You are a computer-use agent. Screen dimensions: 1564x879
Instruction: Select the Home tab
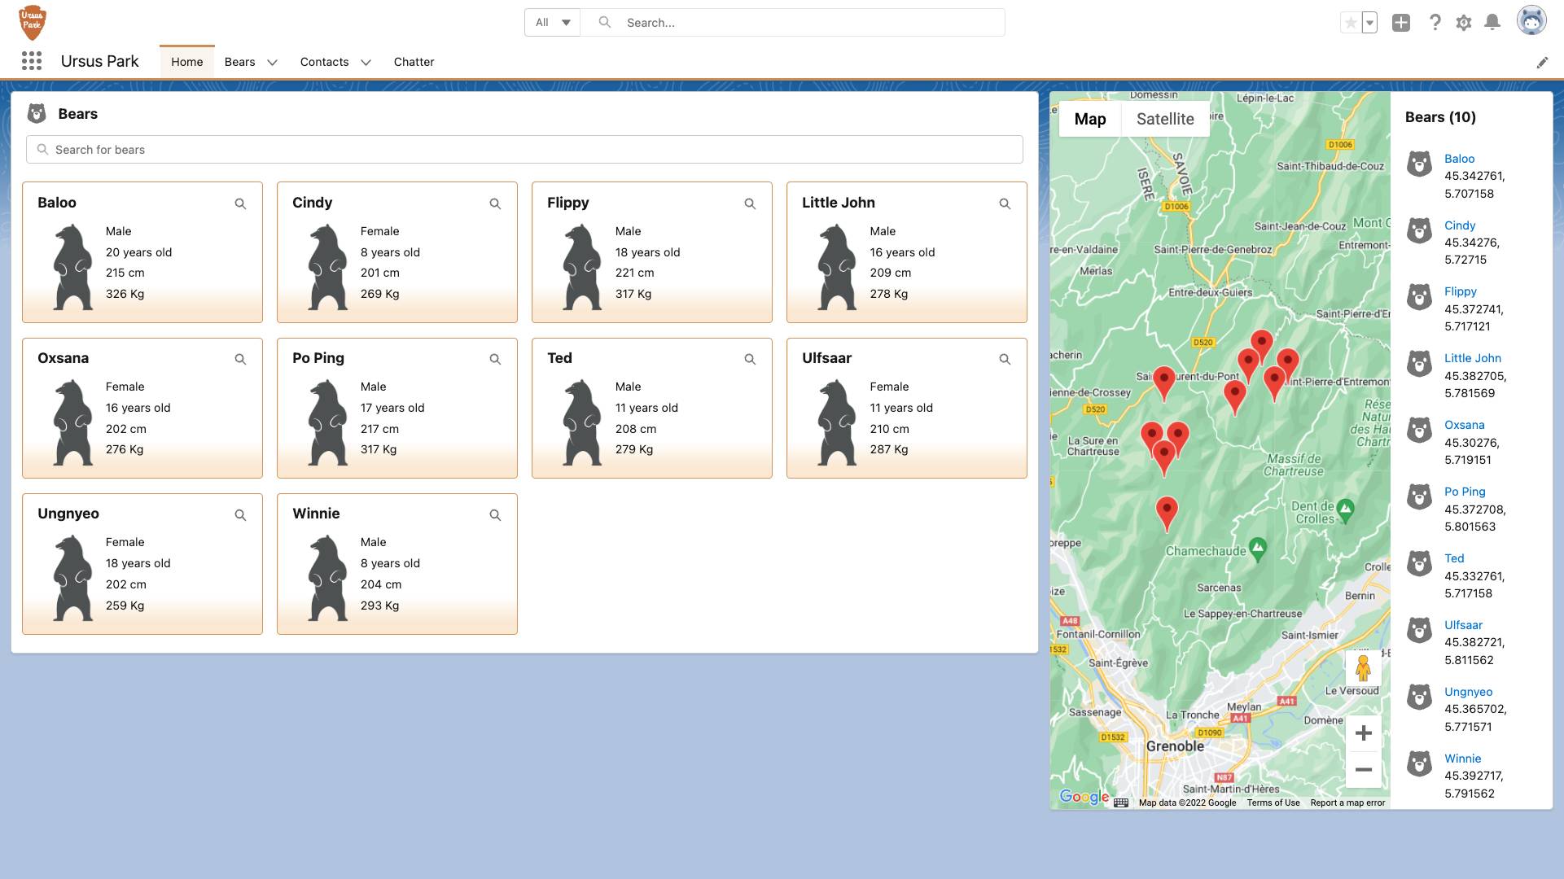coord(187,62)
